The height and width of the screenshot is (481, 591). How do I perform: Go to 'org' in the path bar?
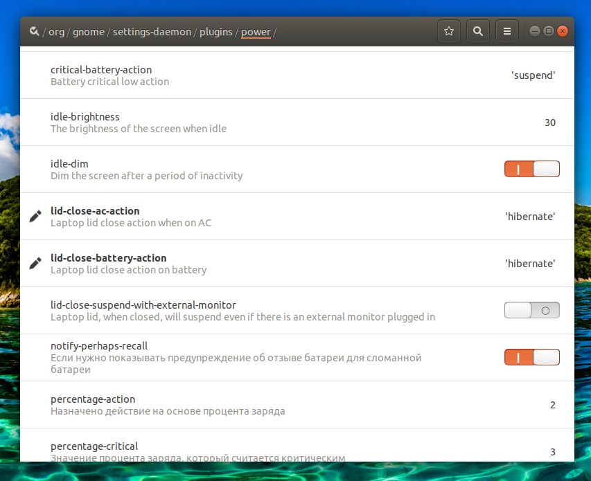coord(57,32)
